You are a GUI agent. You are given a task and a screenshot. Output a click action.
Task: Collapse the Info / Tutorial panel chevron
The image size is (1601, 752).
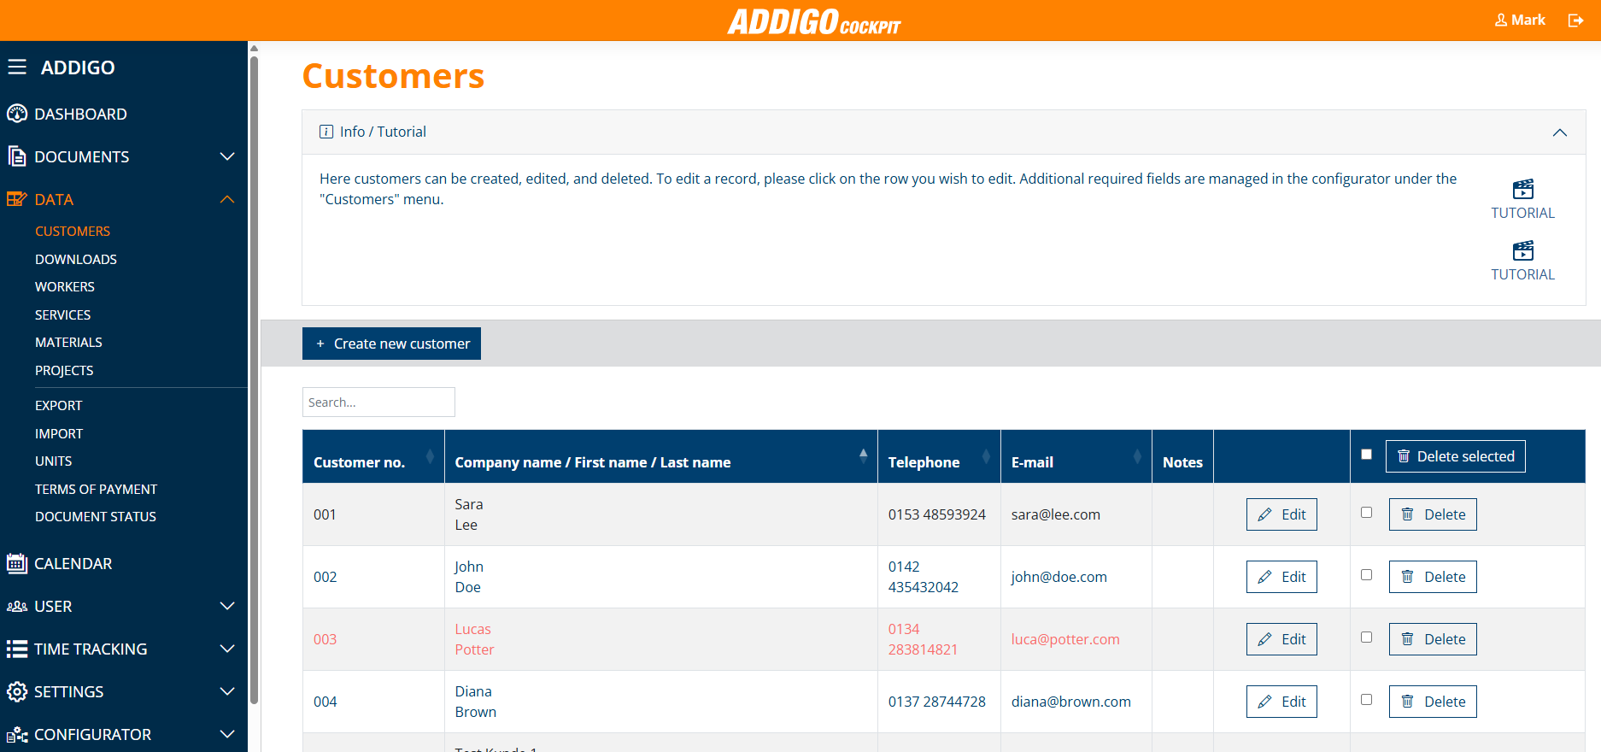pos(1560,132)
